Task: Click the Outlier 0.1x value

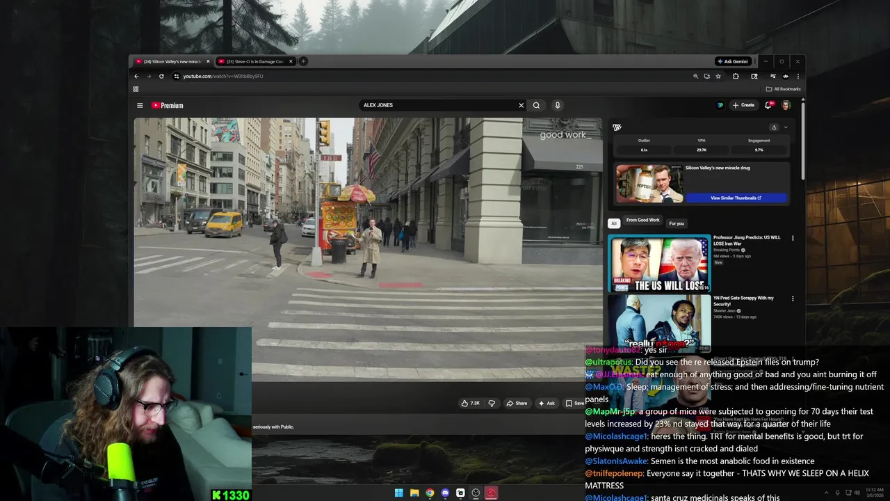Action: pyautogui.click(x=644, y=150)
